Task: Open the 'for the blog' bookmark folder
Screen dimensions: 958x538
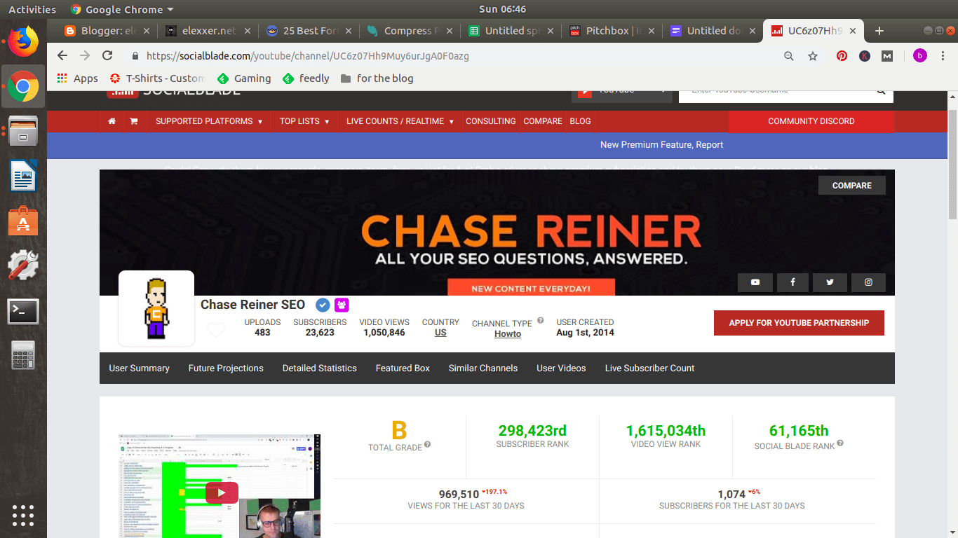Action: pyautogui.click(x=377, y=78)
